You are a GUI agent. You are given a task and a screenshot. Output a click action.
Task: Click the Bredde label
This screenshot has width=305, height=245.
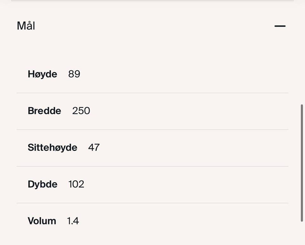44,111
